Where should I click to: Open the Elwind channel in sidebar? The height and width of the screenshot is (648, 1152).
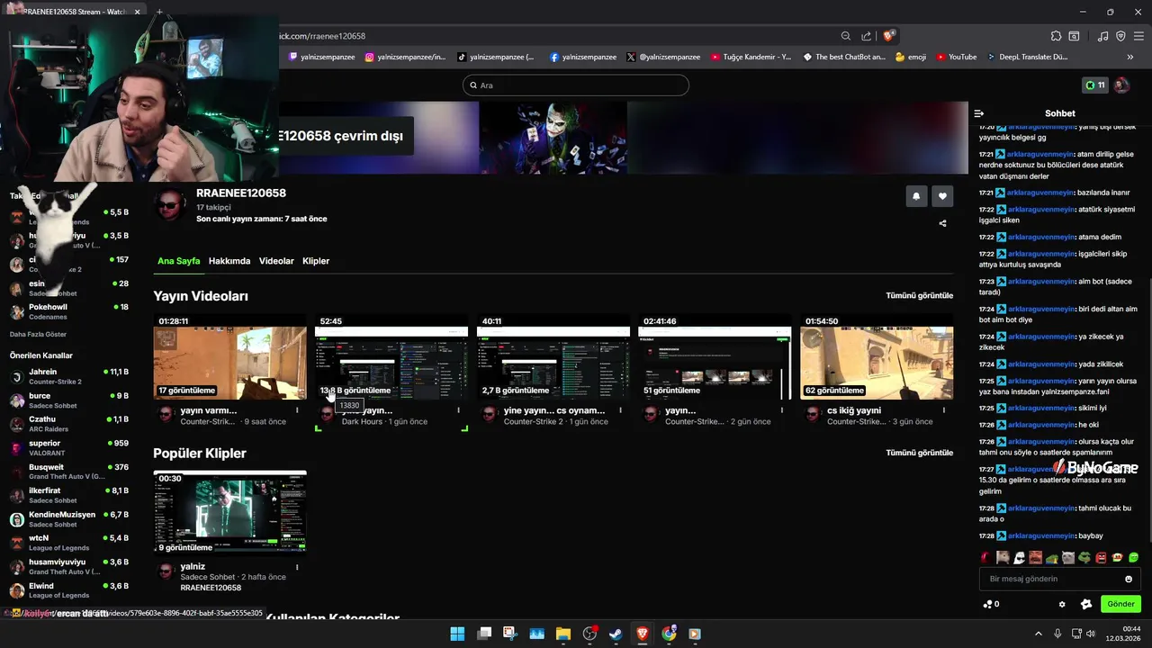click(x=69, y=590)
